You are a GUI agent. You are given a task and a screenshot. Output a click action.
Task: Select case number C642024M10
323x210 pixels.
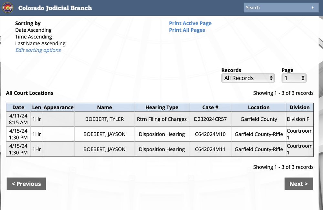[x=210, y=134]
